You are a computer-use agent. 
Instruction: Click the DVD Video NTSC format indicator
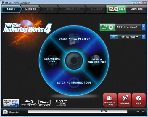[x=116, y=9]
